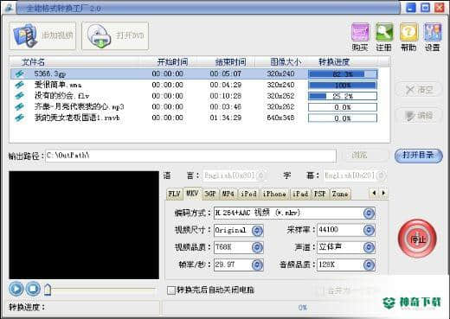Click the app icon in the title bar
This screenshot has width=450, height=319.
9,8
